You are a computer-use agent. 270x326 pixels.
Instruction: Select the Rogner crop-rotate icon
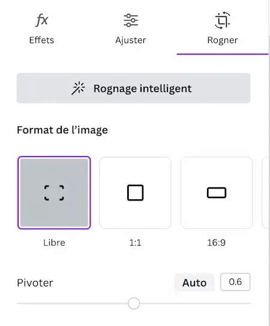[x=223, y=20]
